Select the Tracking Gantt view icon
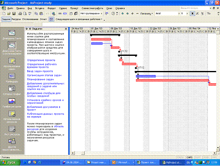Viewport: 220px width, 166px height. 12,46
